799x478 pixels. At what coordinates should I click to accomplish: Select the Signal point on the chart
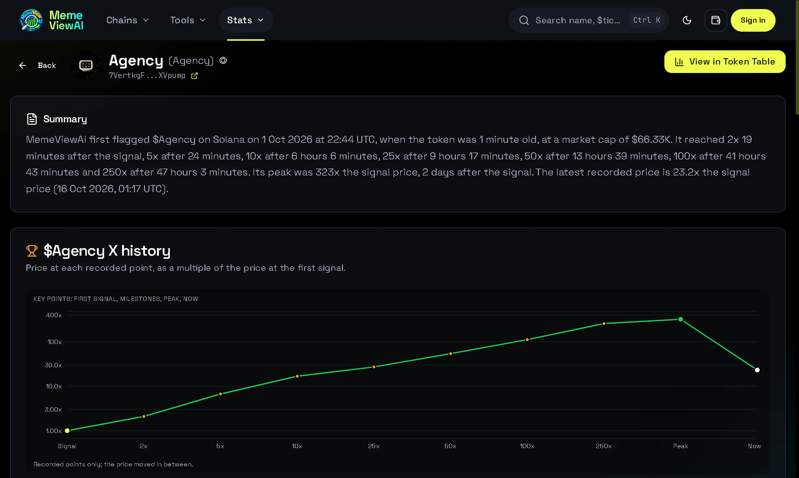point(67,431)
